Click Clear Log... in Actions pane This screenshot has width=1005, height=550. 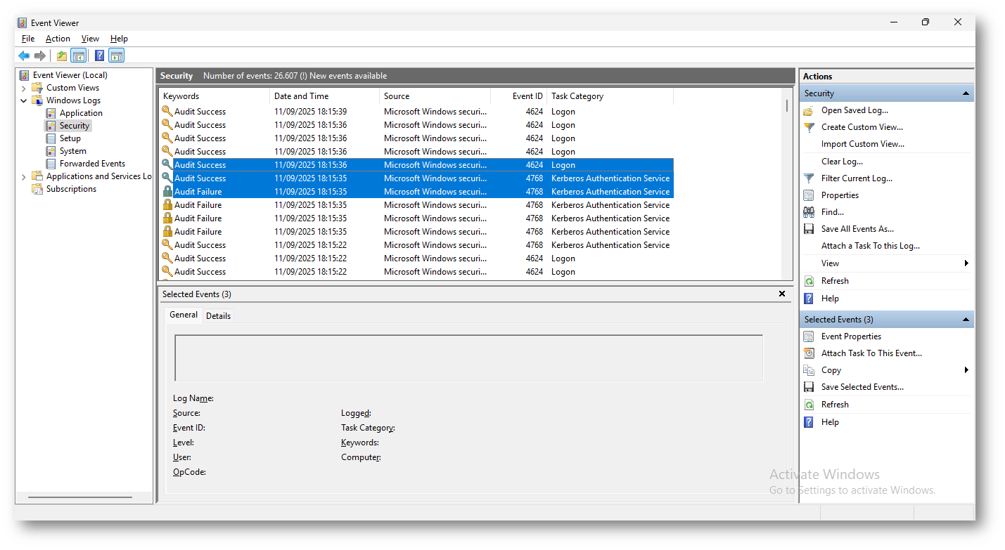click(842, 162)
